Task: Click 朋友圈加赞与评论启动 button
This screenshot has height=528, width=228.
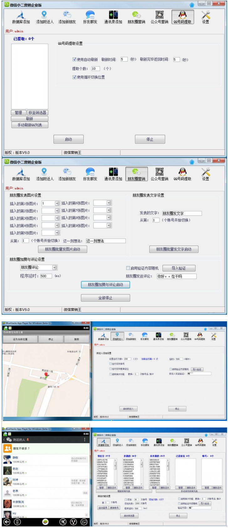Action: 105,285
